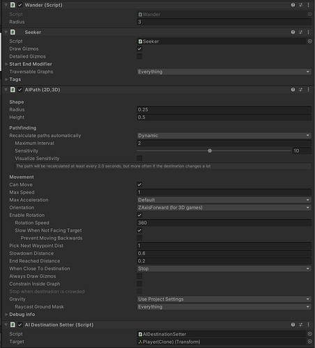This screenshot has width=315, height=348.
Task: Open Traversable Graphs dropdown
Action: coord(224,72)
